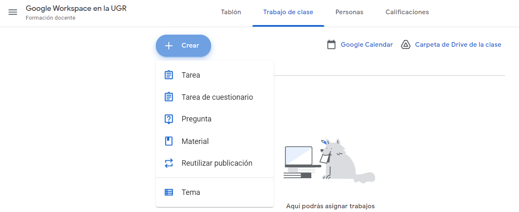Screen dimensions: 519x212
Task: Switch to the Tablón tab
Action: tap(231, 12)
